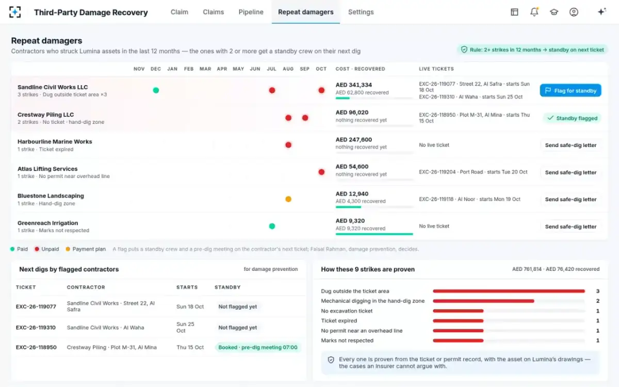Open ticket EXC-26-119310 in Next digs table
The image size is (619, 387).
pyautogui.click(x=36, y=328)
